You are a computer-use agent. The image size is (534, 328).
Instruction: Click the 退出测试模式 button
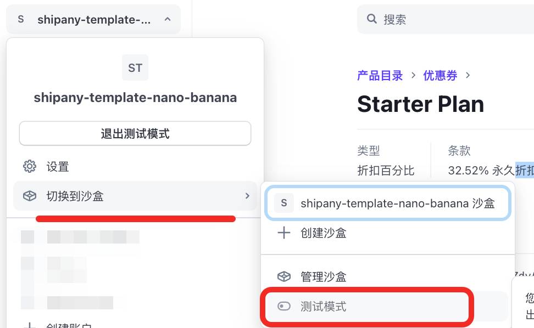tap(135, 133)
